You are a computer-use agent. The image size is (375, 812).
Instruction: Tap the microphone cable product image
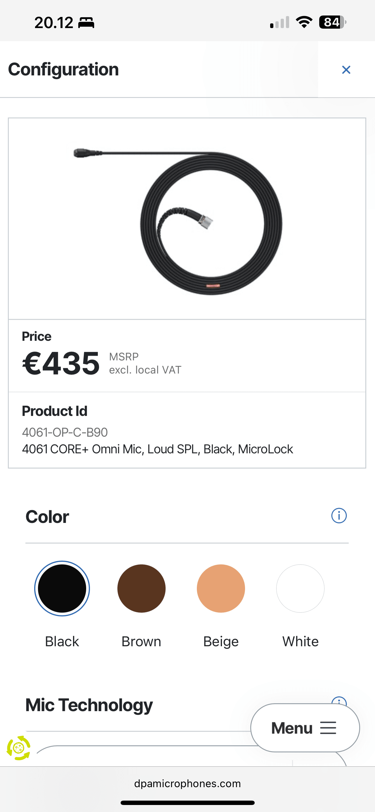pyautogui.click(x=187, y=219)
